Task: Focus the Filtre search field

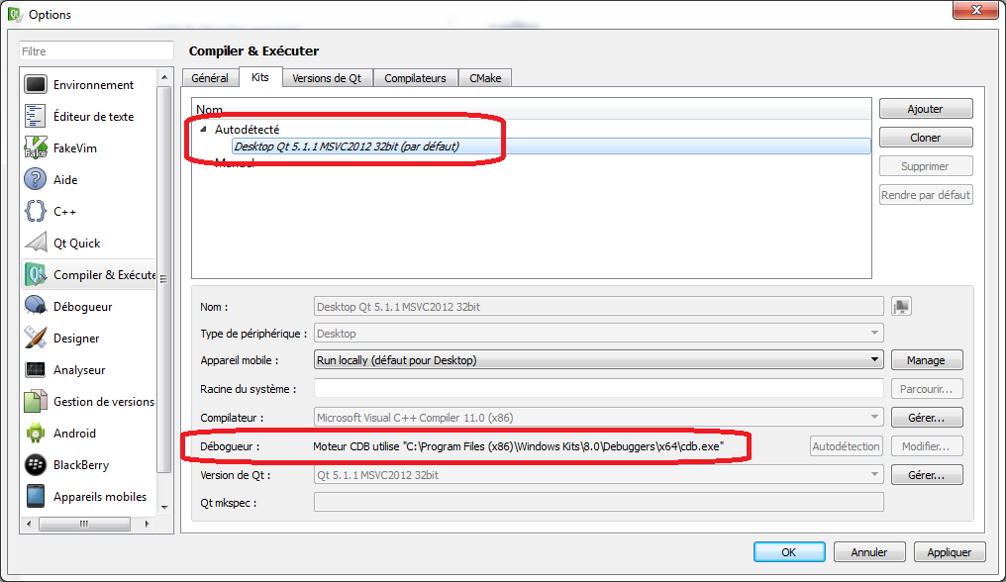Action: pyautogui.click(x=97, y=50)
